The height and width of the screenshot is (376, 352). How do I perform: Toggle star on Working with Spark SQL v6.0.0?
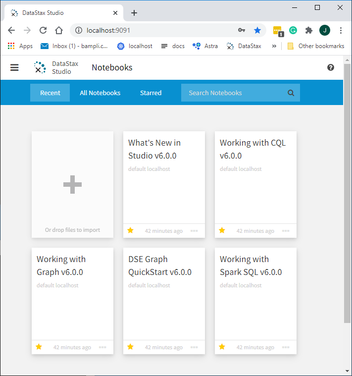pos(222,347)
